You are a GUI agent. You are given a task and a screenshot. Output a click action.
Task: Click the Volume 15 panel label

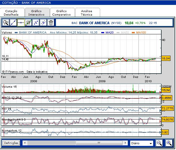pos(9,87)
